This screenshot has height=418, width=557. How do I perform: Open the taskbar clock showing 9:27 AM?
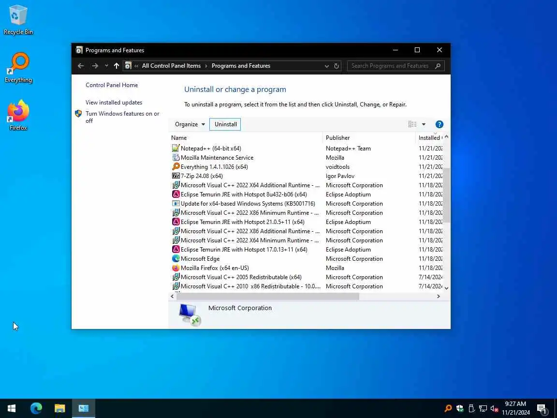point(515,408)
